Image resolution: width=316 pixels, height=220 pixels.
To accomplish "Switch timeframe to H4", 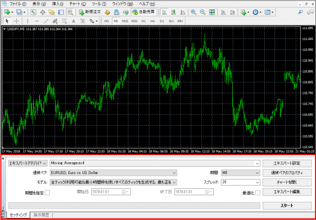I will pyautogui.click(x=153, y=21).
